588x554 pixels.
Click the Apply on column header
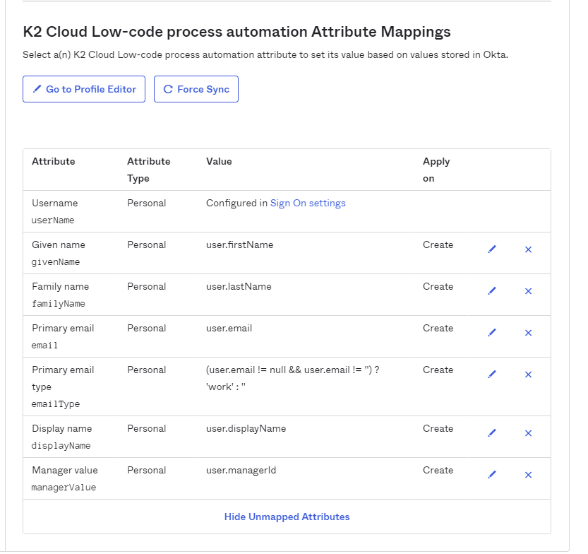[x=436, y=170]
